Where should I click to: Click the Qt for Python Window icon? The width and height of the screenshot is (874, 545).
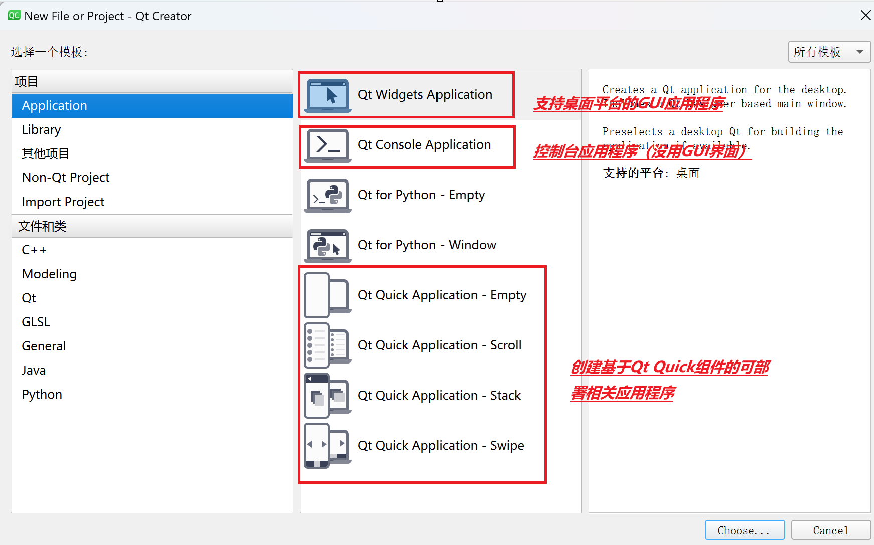328,246
